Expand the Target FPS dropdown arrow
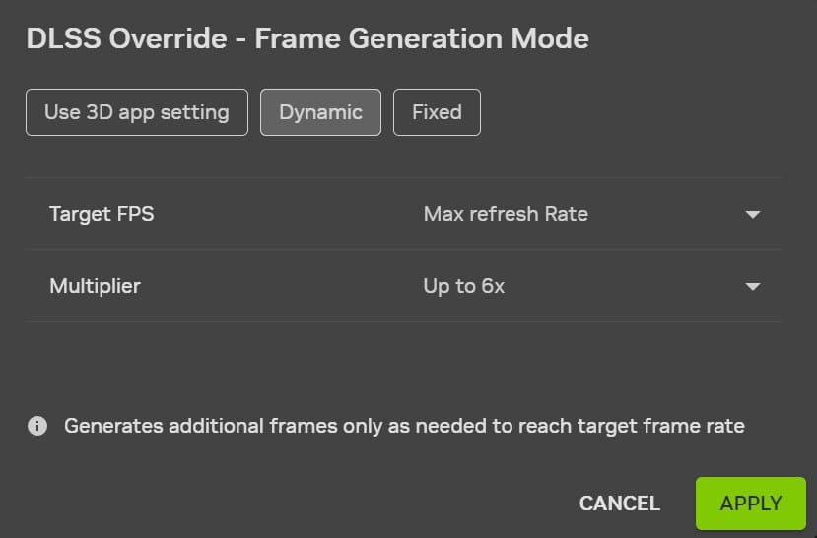The width and height of the screenshot is (817, 538). (753, 214)
